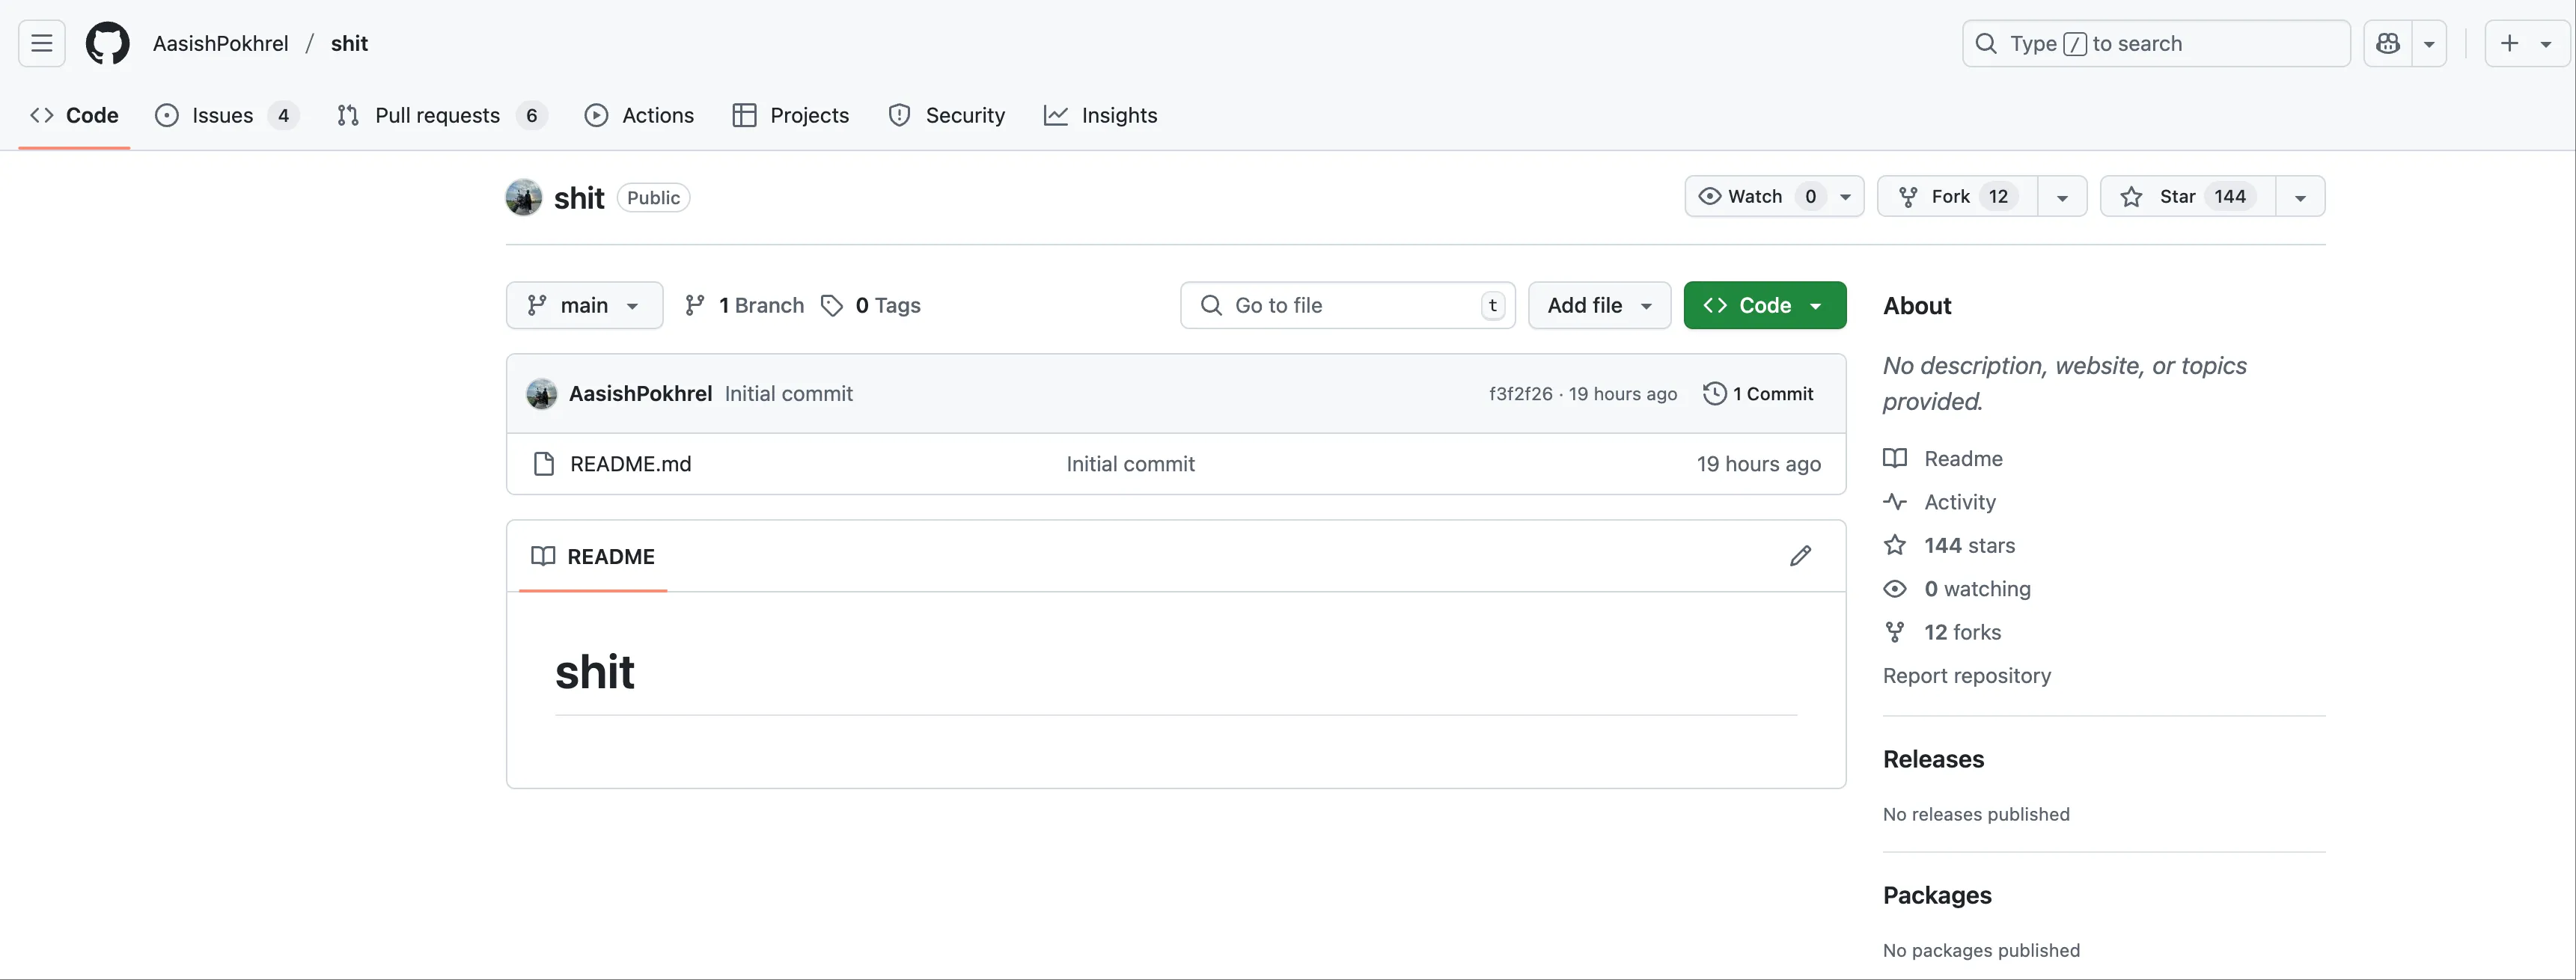
Task: Click the README.md file icon
Action: pos(544,463)
